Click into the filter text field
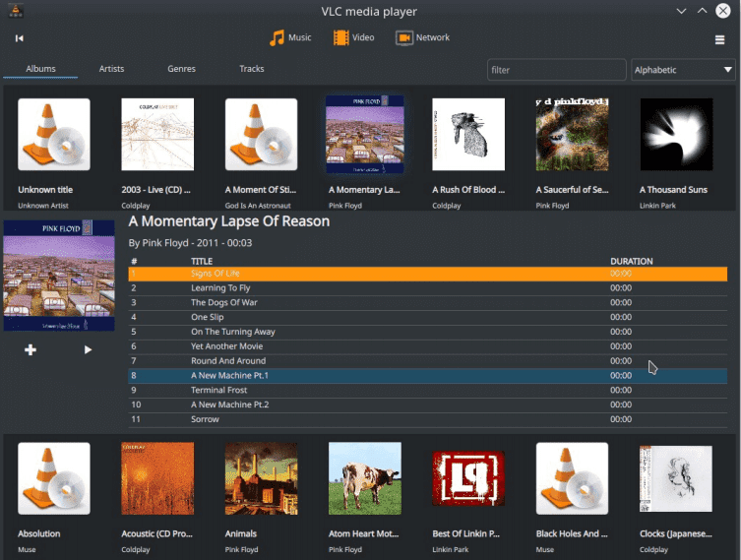Viewport: 741px width, 560px height. point(556,70)
